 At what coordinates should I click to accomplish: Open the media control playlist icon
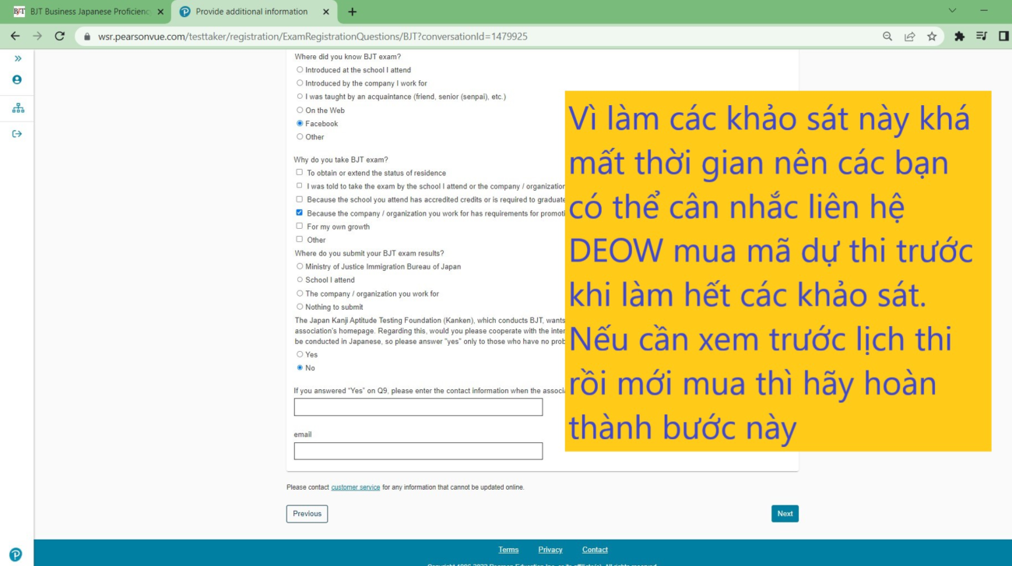[x=982, y=37]
